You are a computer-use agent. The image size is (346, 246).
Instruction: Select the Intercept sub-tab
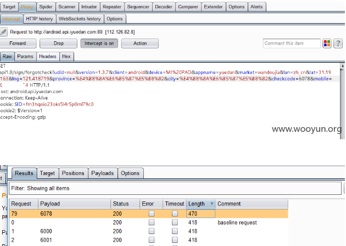(11, 19)
